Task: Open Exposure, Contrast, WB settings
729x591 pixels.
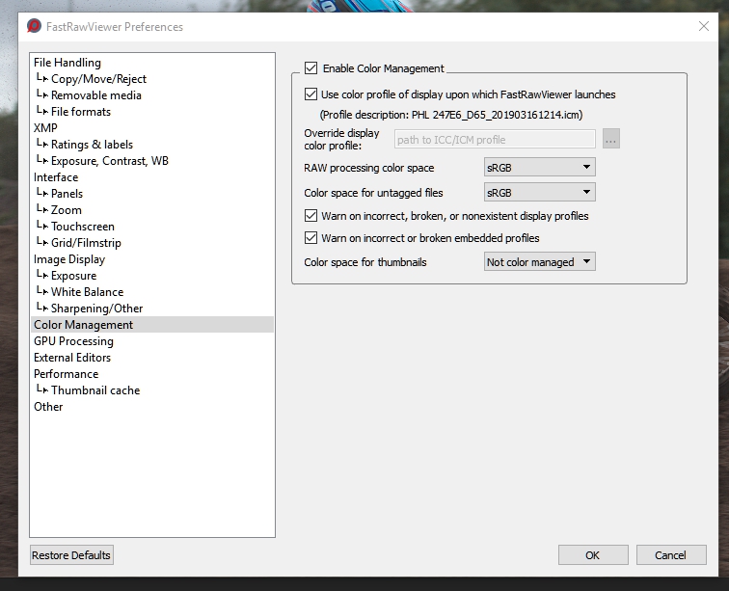Action: point(152,161)
